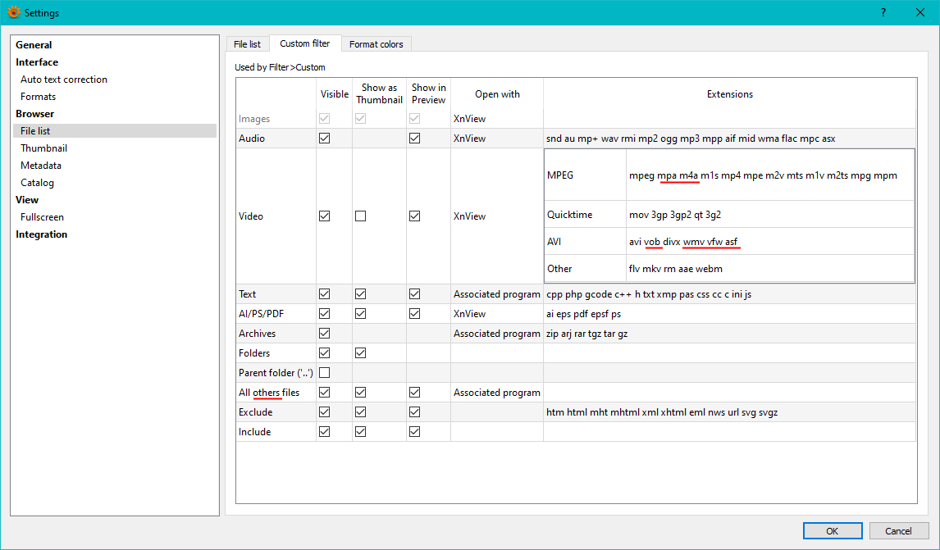Toggle Show in Preview for Text row
This screenshot has height=550, width=940.
pyautogui.click(x=415, y=294)
